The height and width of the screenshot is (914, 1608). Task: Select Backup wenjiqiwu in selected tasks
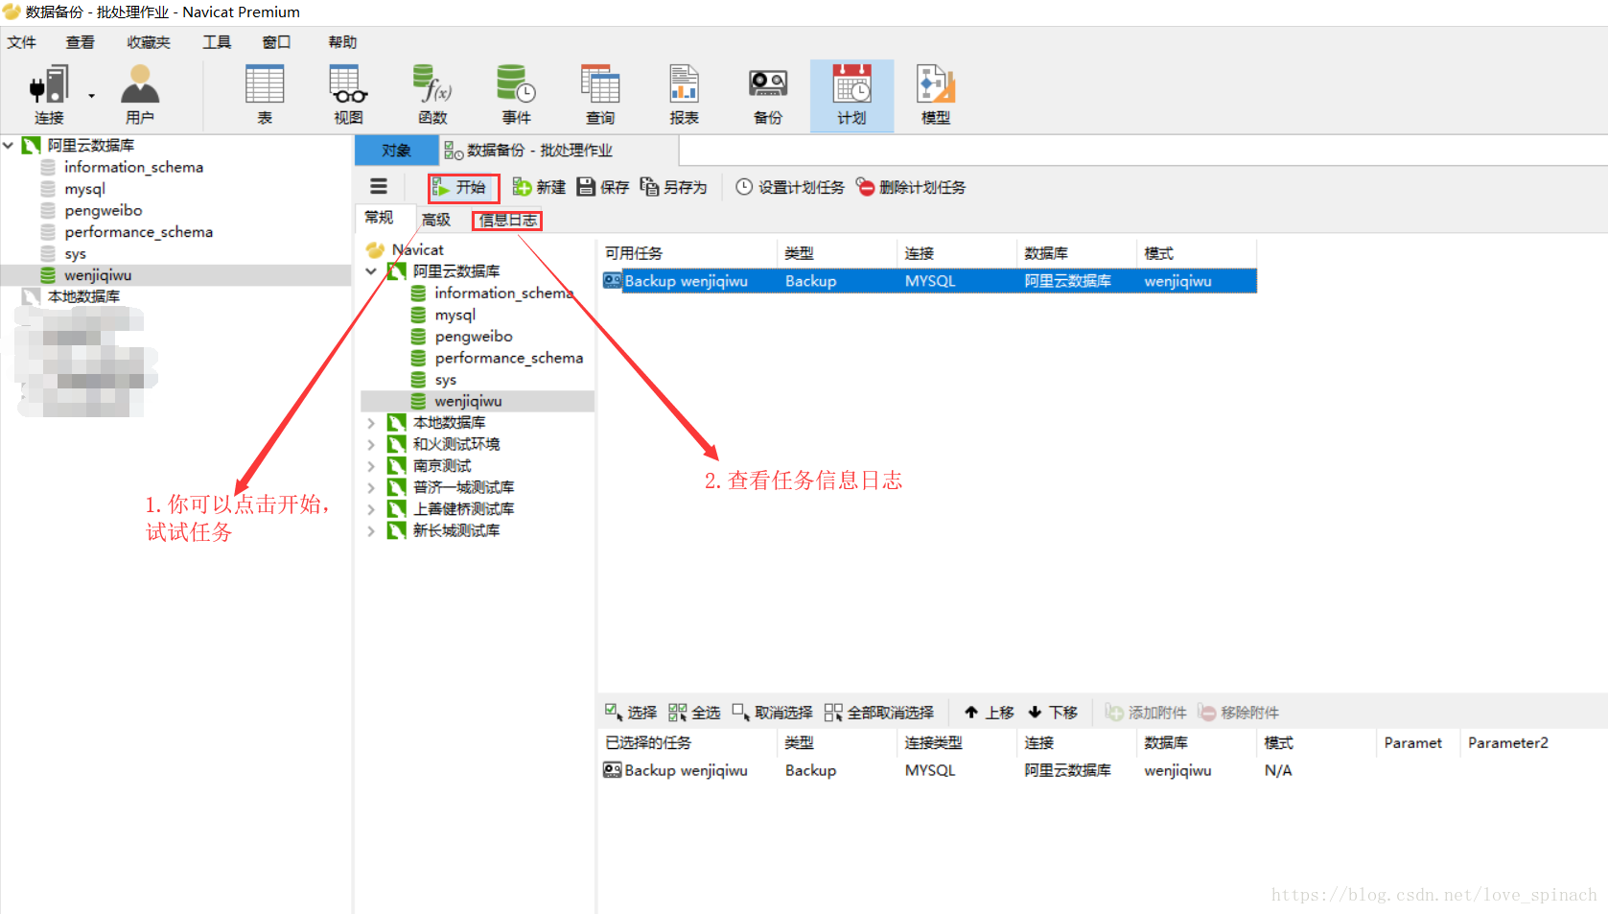[686, 770]
